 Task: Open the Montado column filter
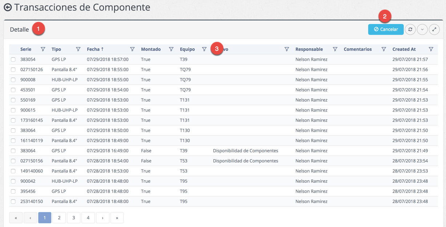click(x=171, y=49)
